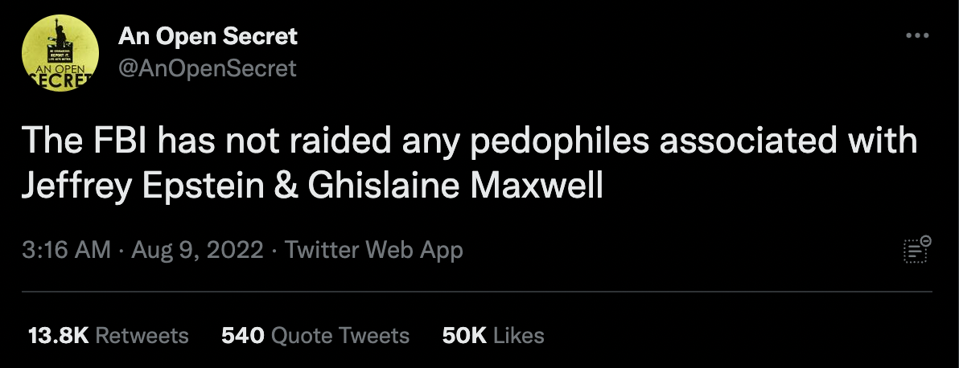Click the statue graphic inside the profile picture

pos(60,41)
